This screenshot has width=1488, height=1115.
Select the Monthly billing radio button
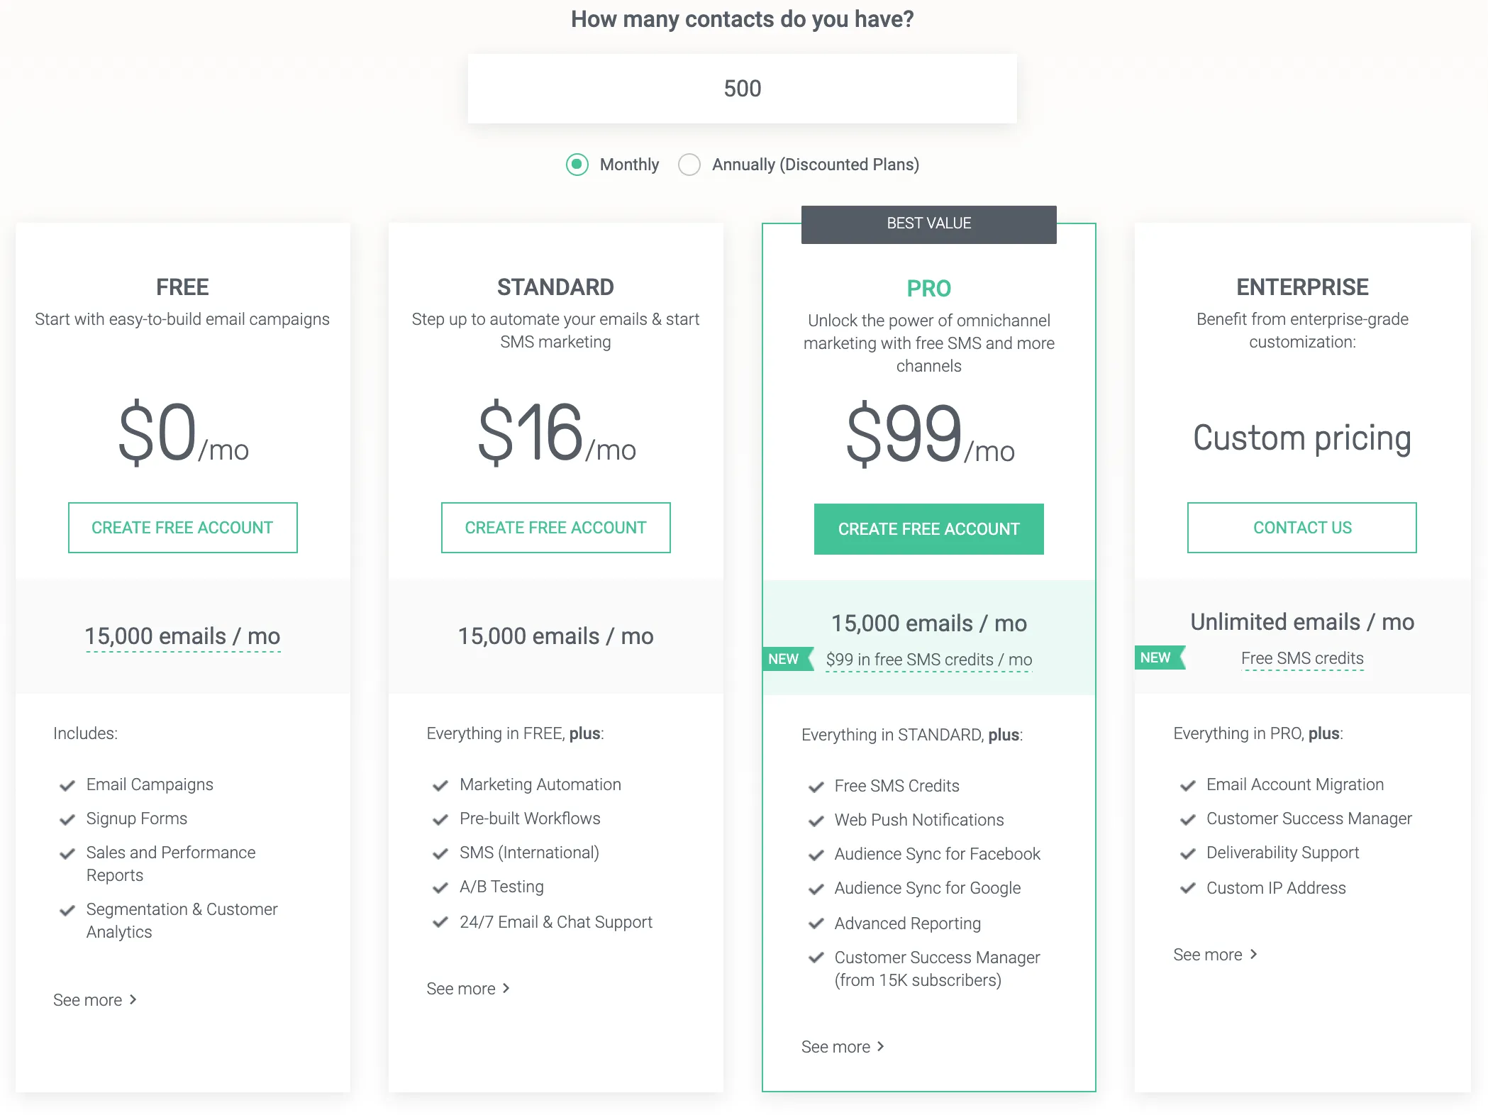577,165
